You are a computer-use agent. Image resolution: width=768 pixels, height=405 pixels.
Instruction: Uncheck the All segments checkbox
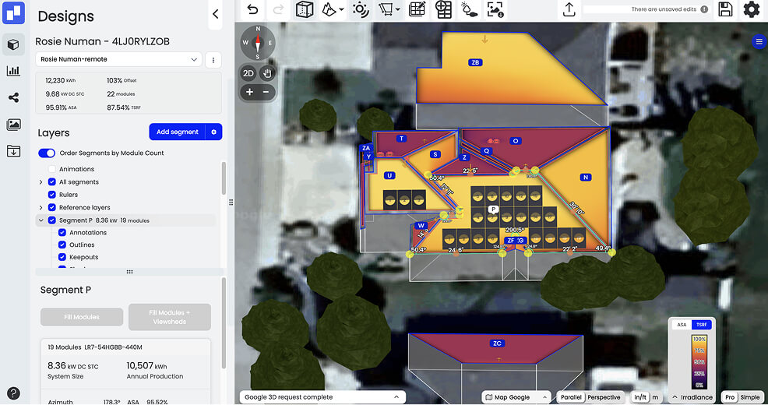52,181
